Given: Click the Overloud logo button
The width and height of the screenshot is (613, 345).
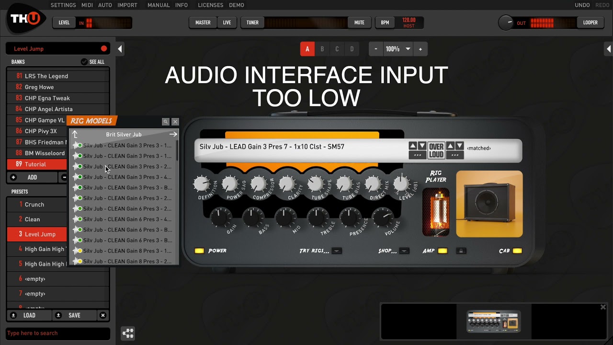Looking at the screenshot, I should pos(436,150).
